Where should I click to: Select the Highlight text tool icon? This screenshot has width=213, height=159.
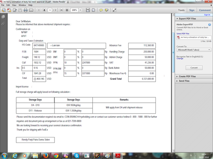point(106,10)
